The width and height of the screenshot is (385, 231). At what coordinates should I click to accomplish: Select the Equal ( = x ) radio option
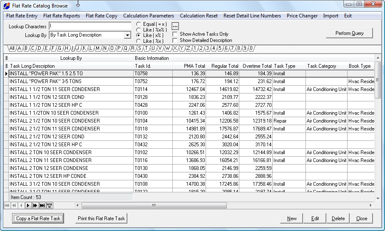(x=139, y=24)
